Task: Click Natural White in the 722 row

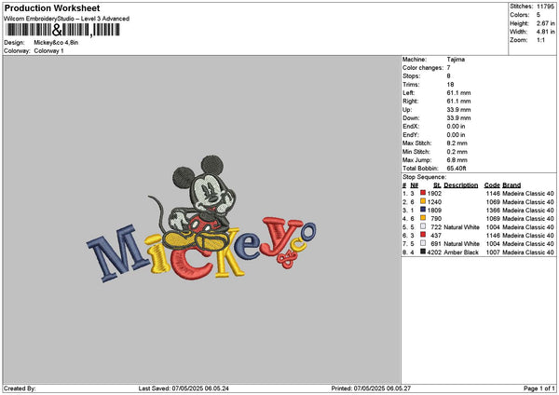Action: (462, 227)
